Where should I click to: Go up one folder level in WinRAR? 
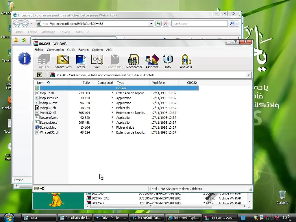coord(40,75)
